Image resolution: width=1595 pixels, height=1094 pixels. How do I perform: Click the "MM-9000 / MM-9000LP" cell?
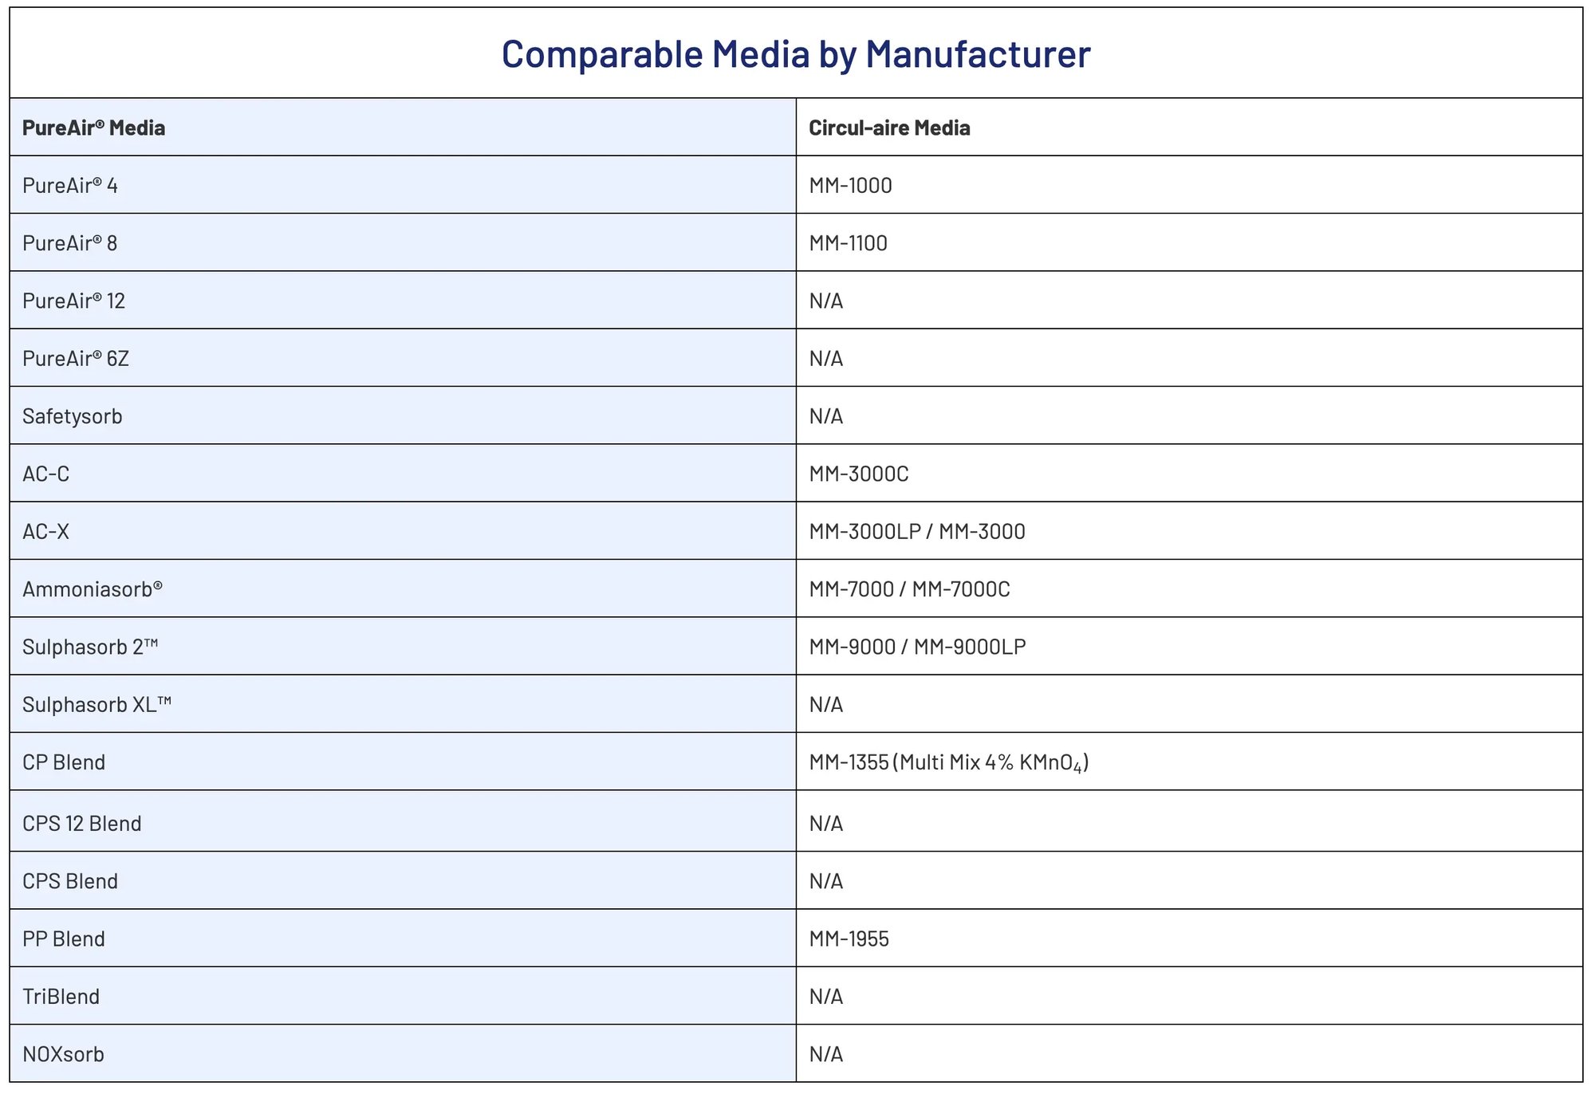tap(917, 647)
